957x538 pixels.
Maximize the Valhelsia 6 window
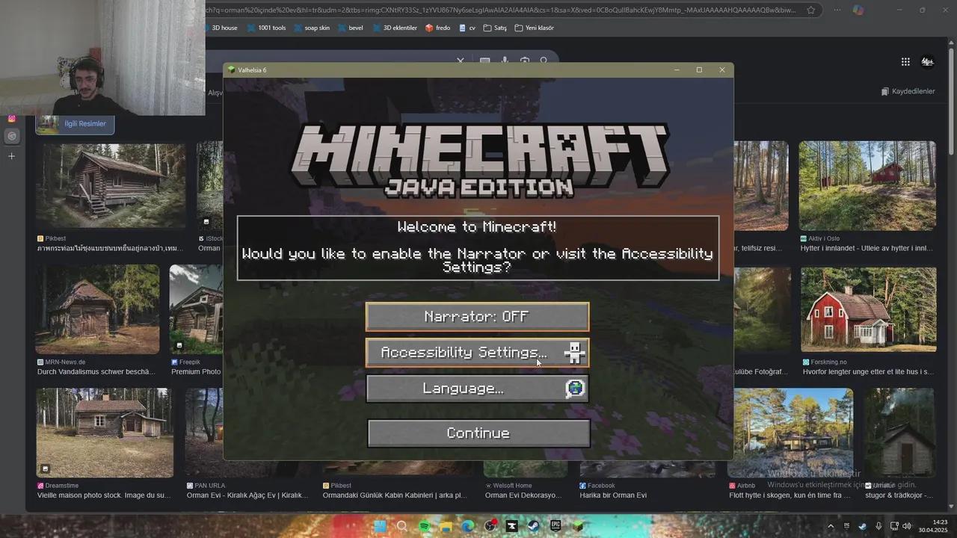pyautogui.click(x=699, y=70)
